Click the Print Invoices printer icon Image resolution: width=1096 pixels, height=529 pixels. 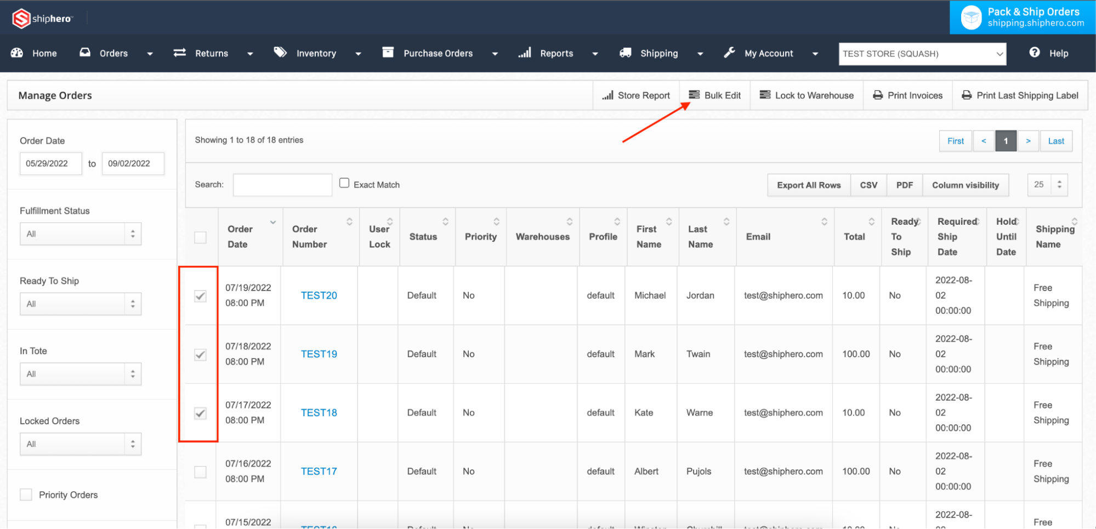[878, 95]
